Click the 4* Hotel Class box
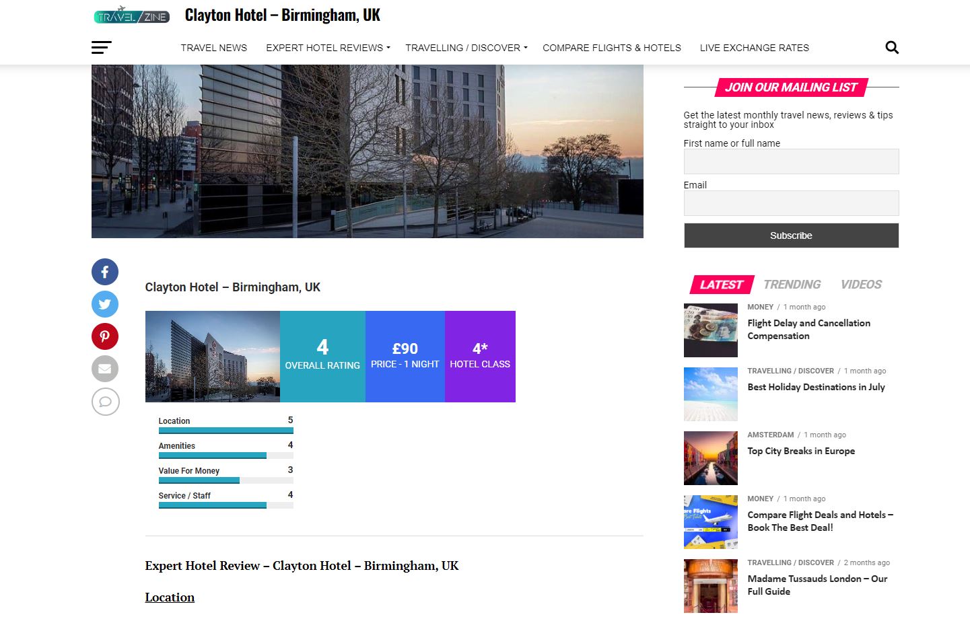 [x=480, y=357]
